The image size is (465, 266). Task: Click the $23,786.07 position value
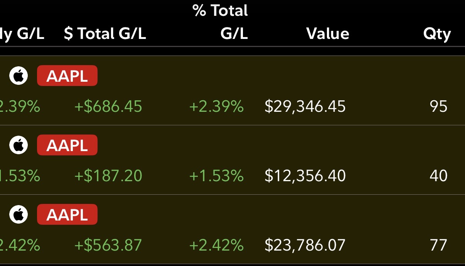point(305,245)
